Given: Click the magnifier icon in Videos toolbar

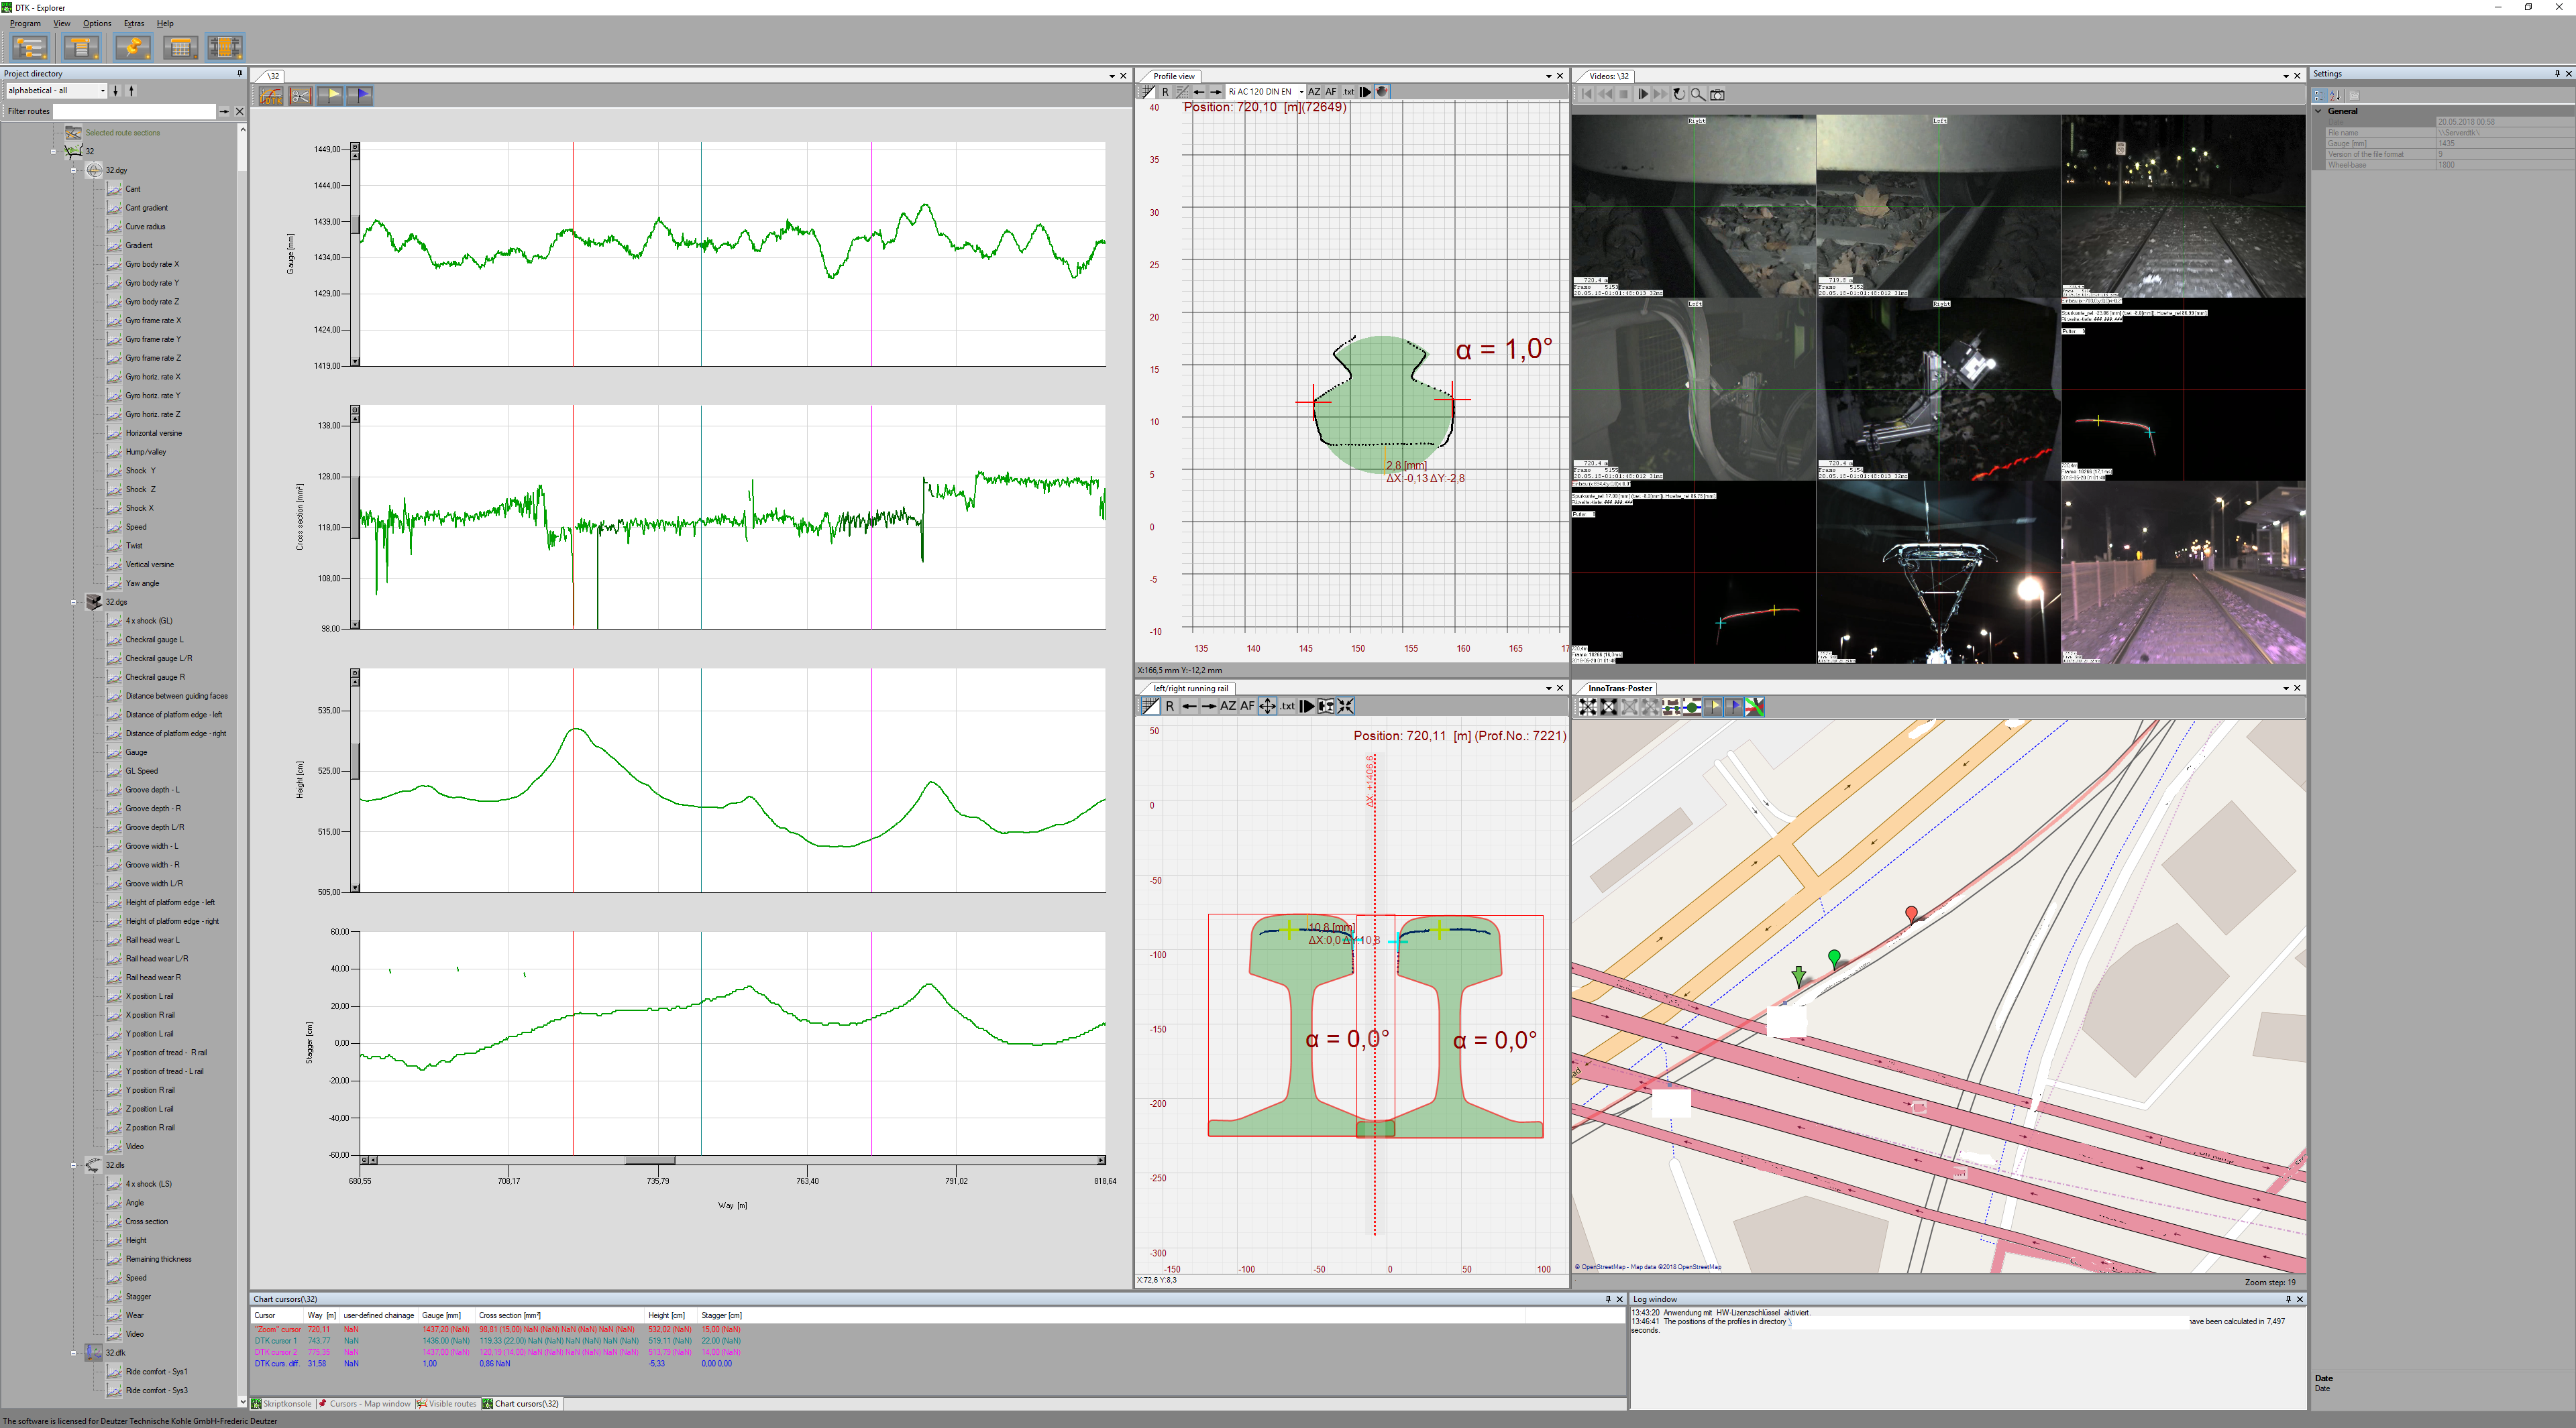Looking at the screenshot, I should click(x=1698, y=95).
